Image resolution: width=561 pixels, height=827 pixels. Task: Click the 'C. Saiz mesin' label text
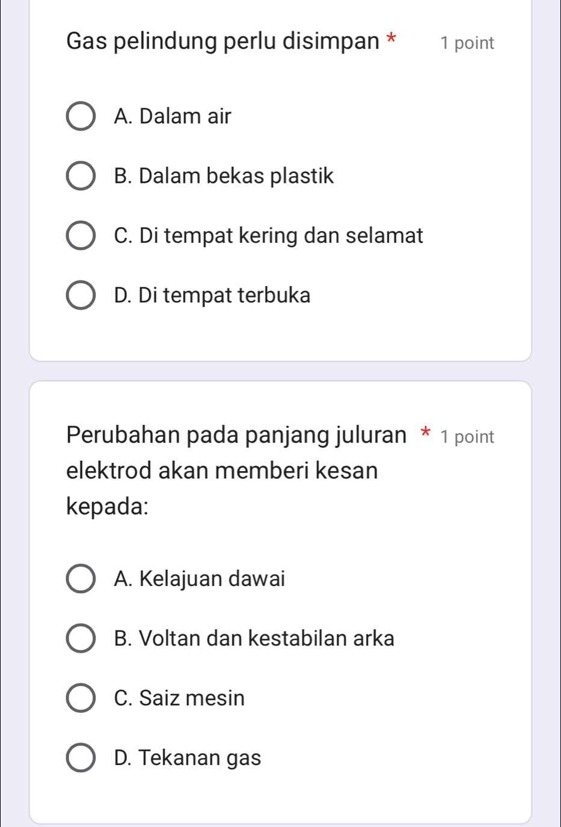point(179,698)
